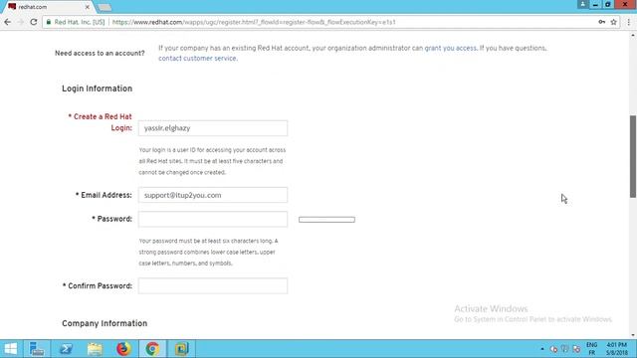Go back using the browser back arrow
Viewport: 637px width, 358px height.
(7, 22)
